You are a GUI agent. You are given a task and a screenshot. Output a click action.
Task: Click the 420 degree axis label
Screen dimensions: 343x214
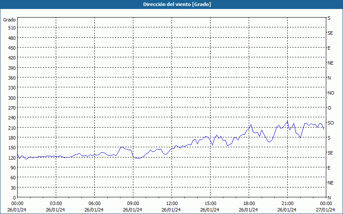tap(12, 58)
